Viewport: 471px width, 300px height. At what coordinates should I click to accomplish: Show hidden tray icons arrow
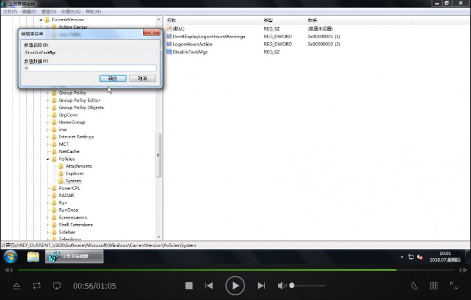[402, 257]
